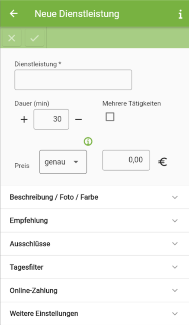Select the price amount field 0,00

click(x=126, y=160)
